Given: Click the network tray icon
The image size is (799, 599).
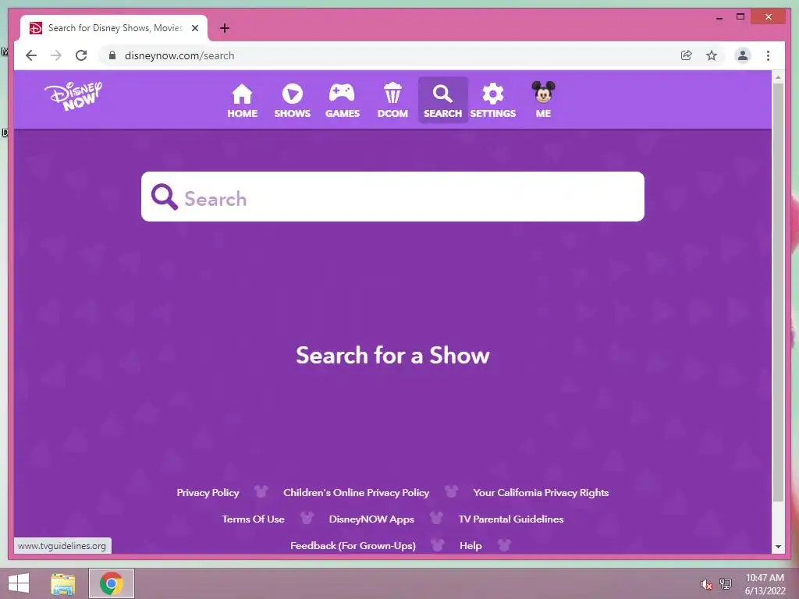Looking at the screenshot, I should 726,583.
